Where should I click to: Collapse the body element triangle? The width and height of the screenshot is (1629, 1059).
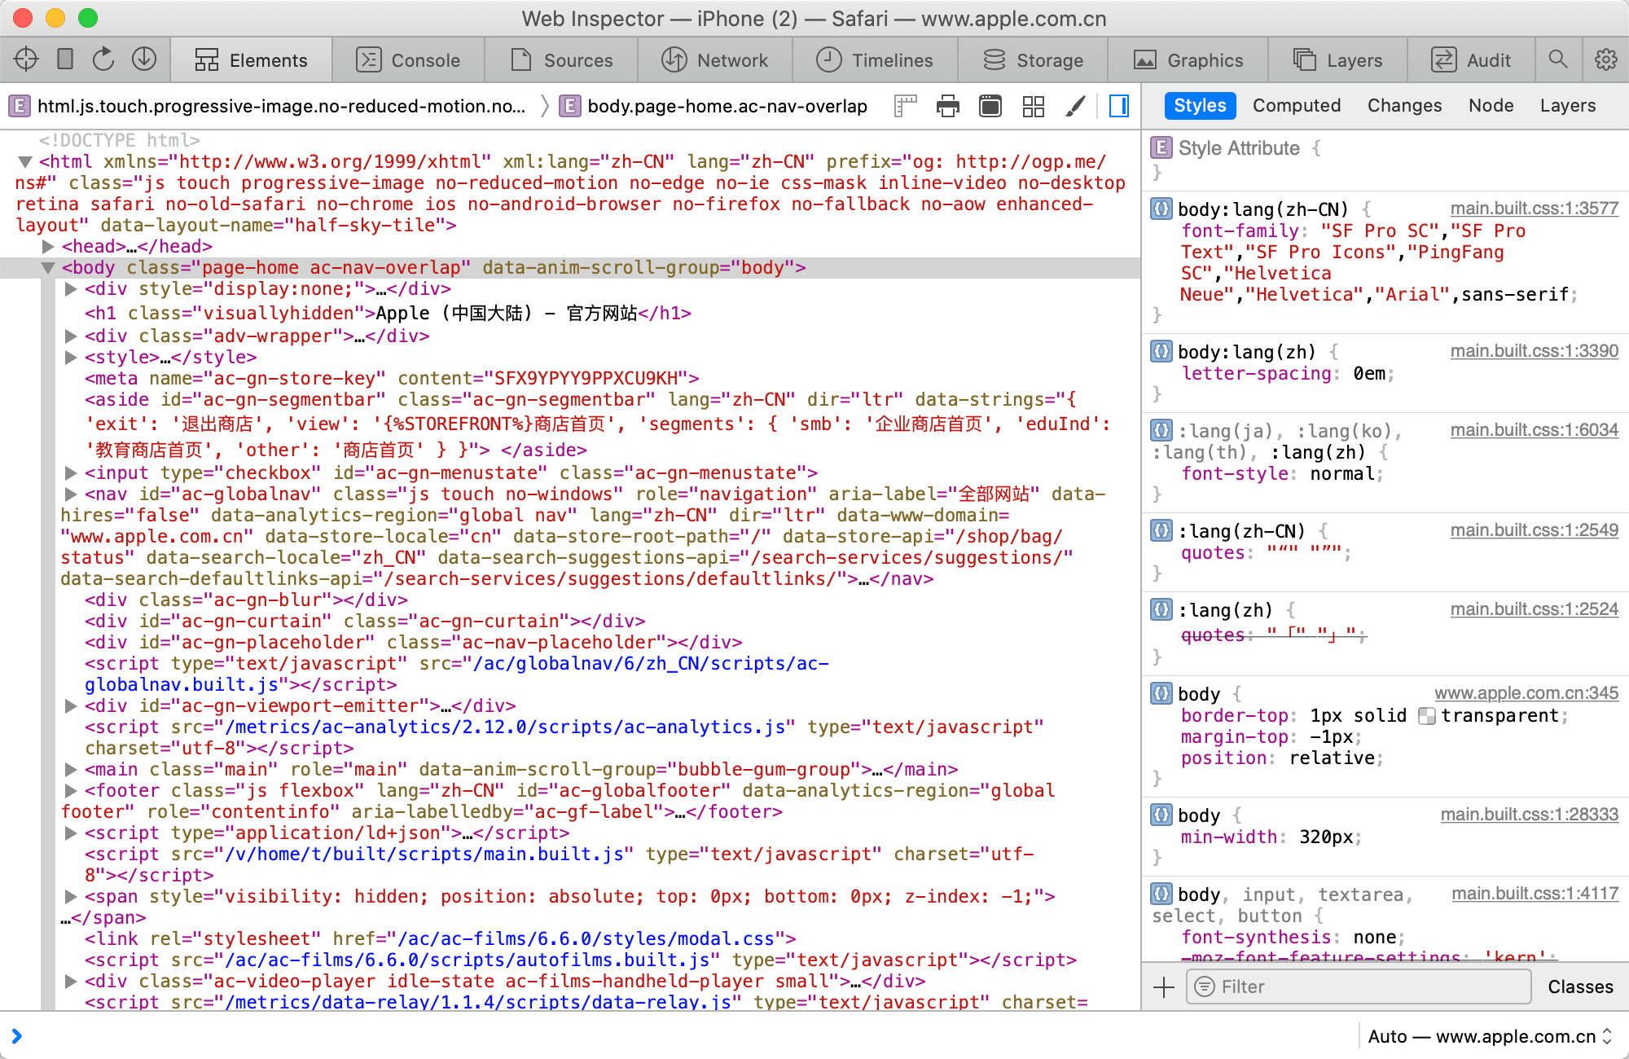point(48,267)
